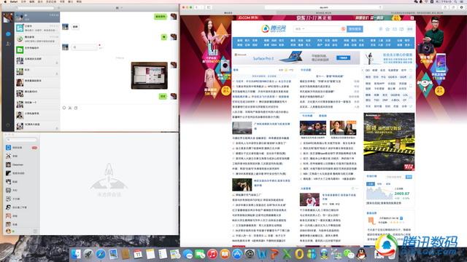Click WeChat search field
This screenshot has height=262, width=467.
(36, 8)
